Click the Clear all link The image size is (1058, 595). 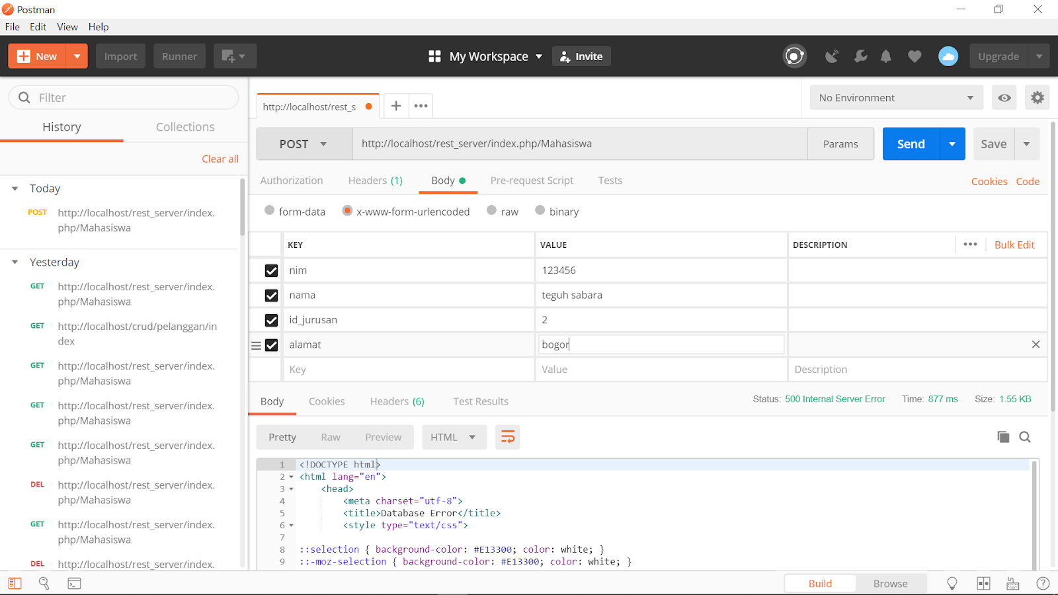click(x=220, y=159)
